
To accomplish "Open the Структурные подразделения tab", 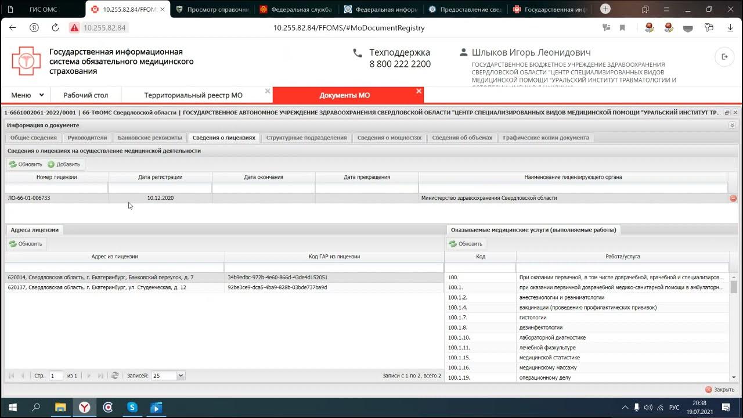I will pyautogui.click(x=306, y=138).
